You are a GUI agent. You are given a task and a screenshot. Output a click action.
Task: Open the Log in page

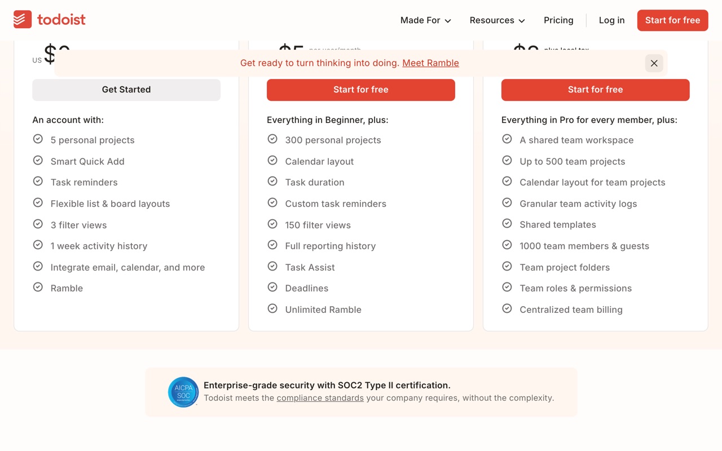coord(611,20)
